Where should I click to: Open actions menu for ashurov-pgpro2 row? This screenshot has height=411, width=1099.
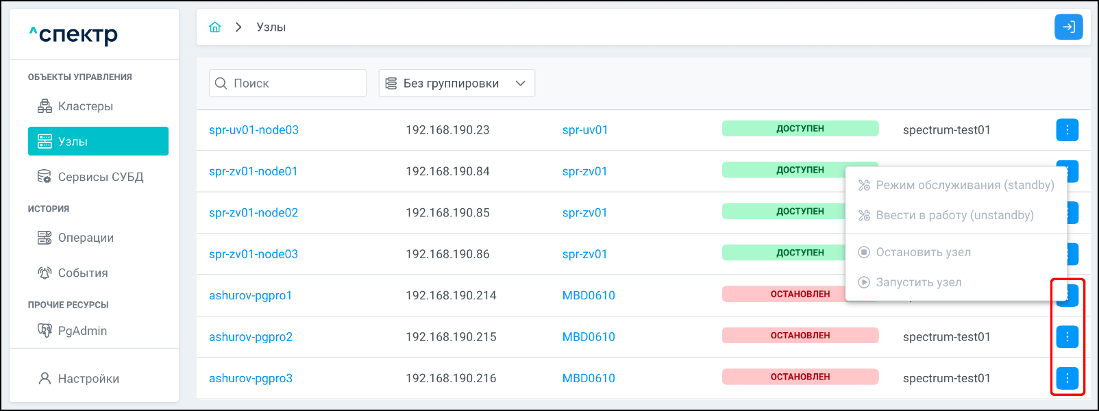pos(1067,336)
